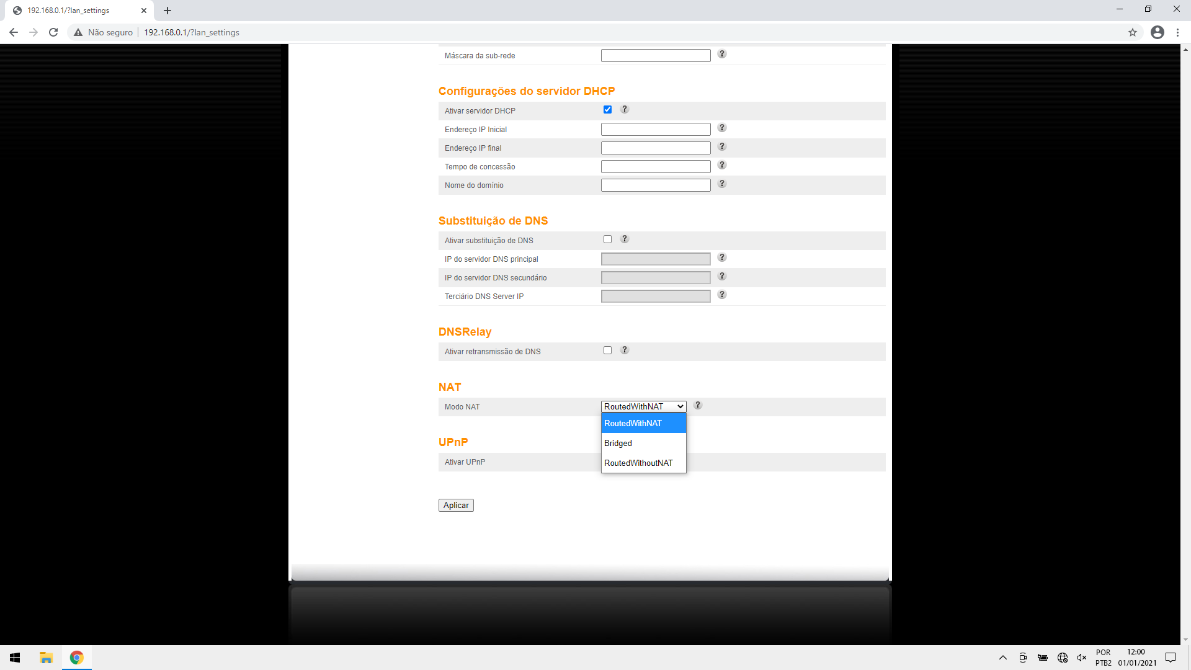The height and width of the screenshot is (670, 1191).
Task: Open help for IP do servidor DNS principal
Action: click(x=722, y=258)
